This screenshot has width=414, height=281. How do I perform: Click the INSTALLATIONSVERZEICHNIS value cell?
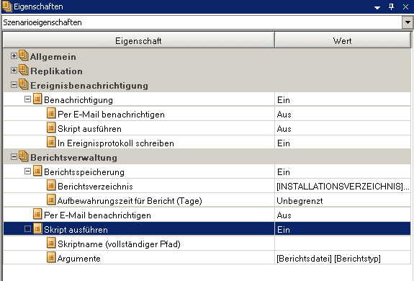(x=343, y=186)
